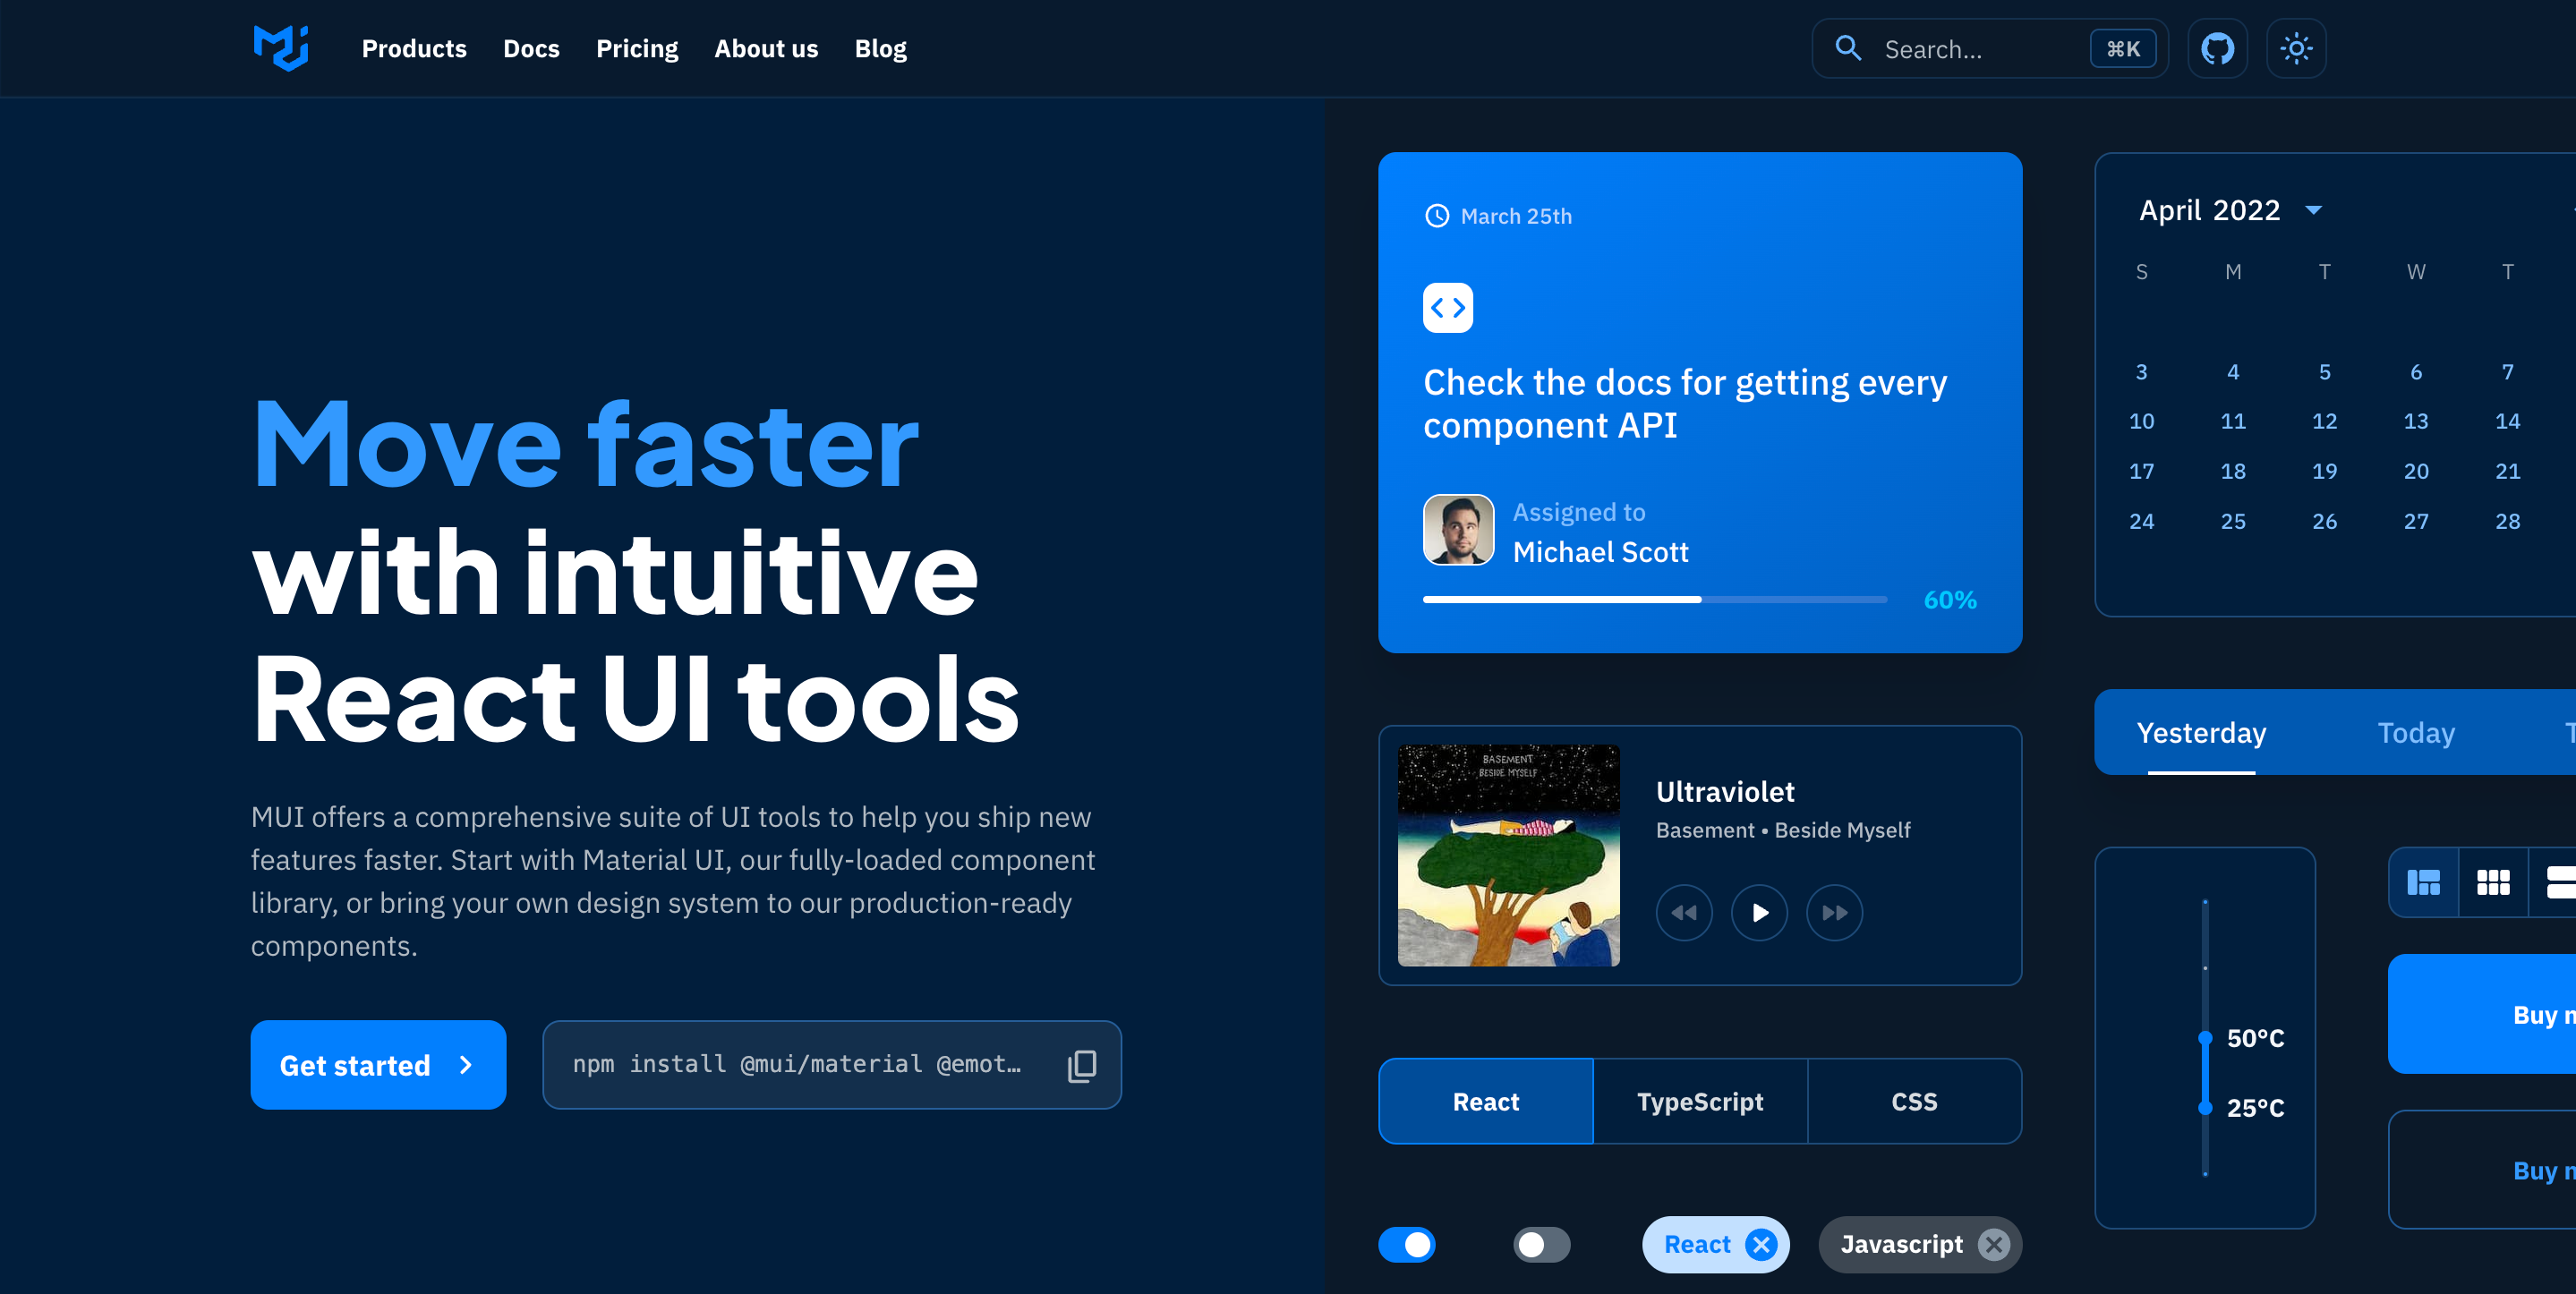Click the TypeScript tab

pyautogui.click(x=1700, y=1099)
